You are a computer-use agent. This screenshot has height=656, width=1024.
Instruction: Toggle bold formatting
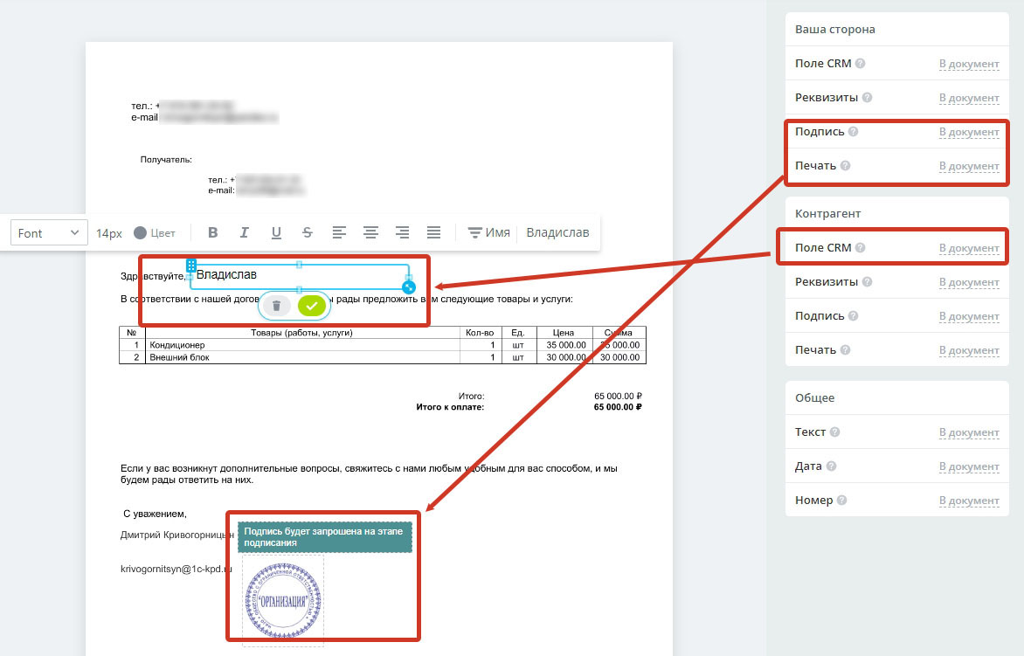click(x=212, y=233)
